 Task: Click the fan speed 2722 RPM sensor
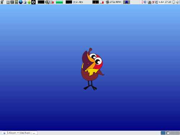[x=113, y=2]
